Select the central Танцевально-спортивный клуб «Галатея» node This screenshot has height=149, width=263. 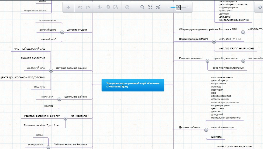(x=133, y=85)
